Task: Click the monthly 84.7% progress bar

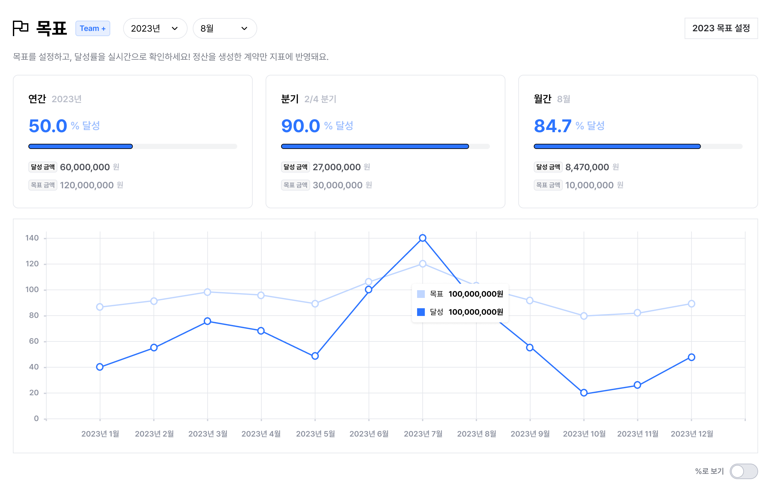Action: coord(638,146)
